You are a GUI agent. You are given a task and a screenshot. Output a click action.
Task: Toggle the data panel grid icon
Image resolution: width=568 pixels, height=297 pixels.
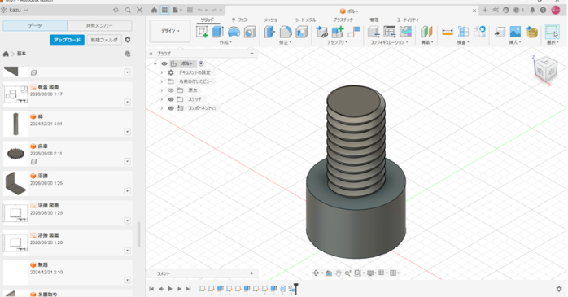164,10
